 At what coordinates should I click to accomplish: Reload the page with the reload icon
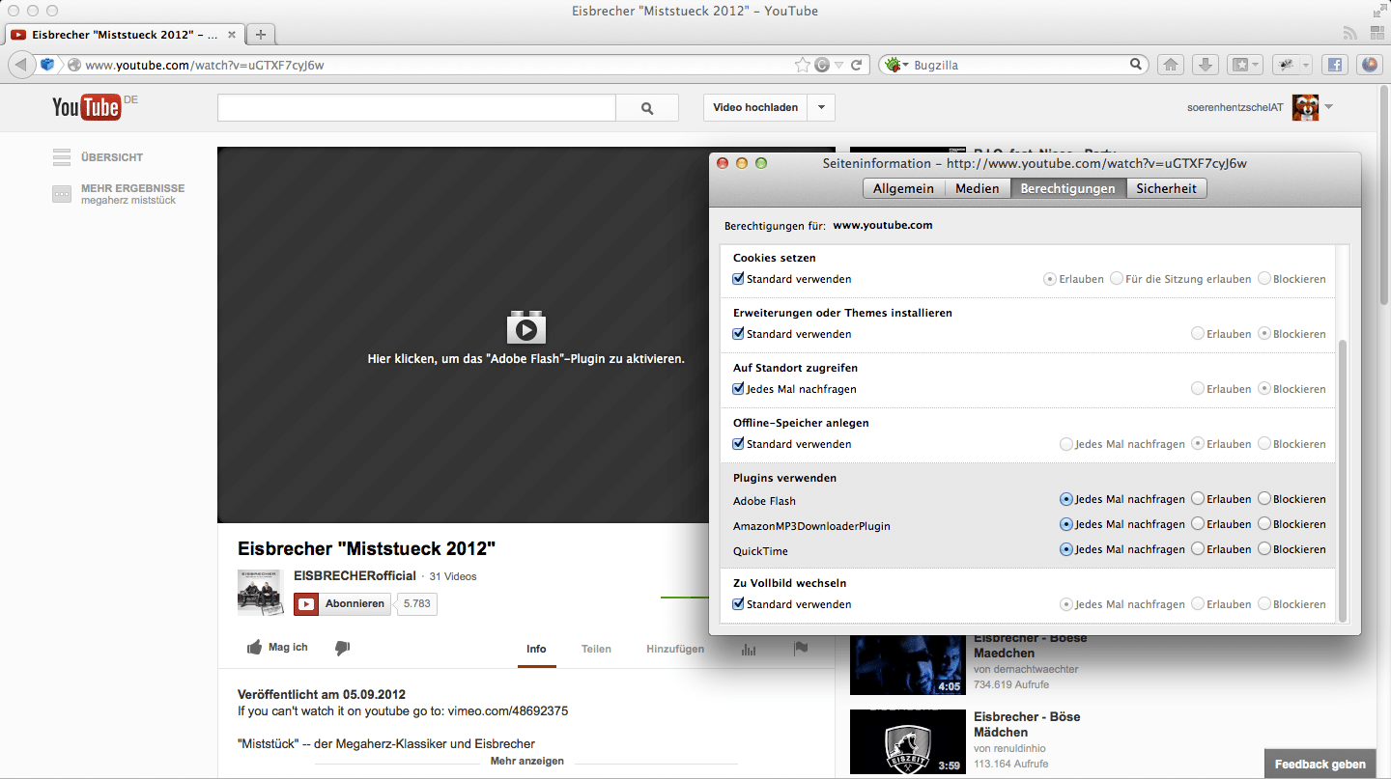(856, 65)
